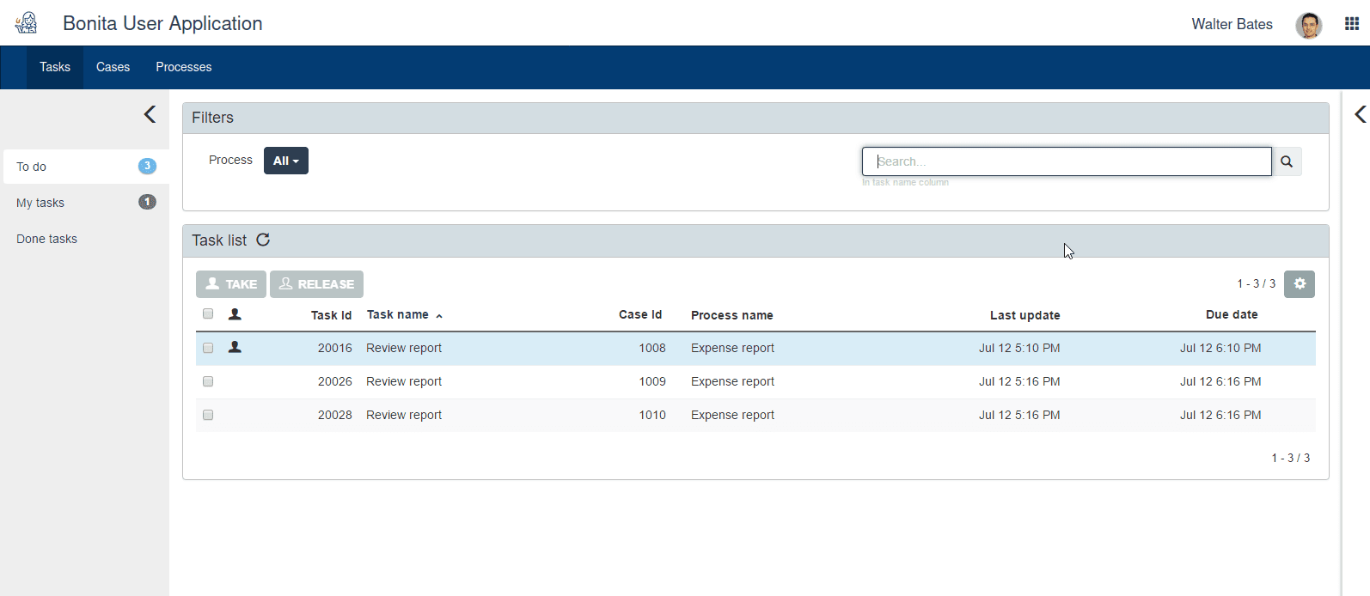Screen dimensions: 1370x596
Task: Click the assigned-user icon on task 20016
Action: pyautogui.click(x=235, y=348)
